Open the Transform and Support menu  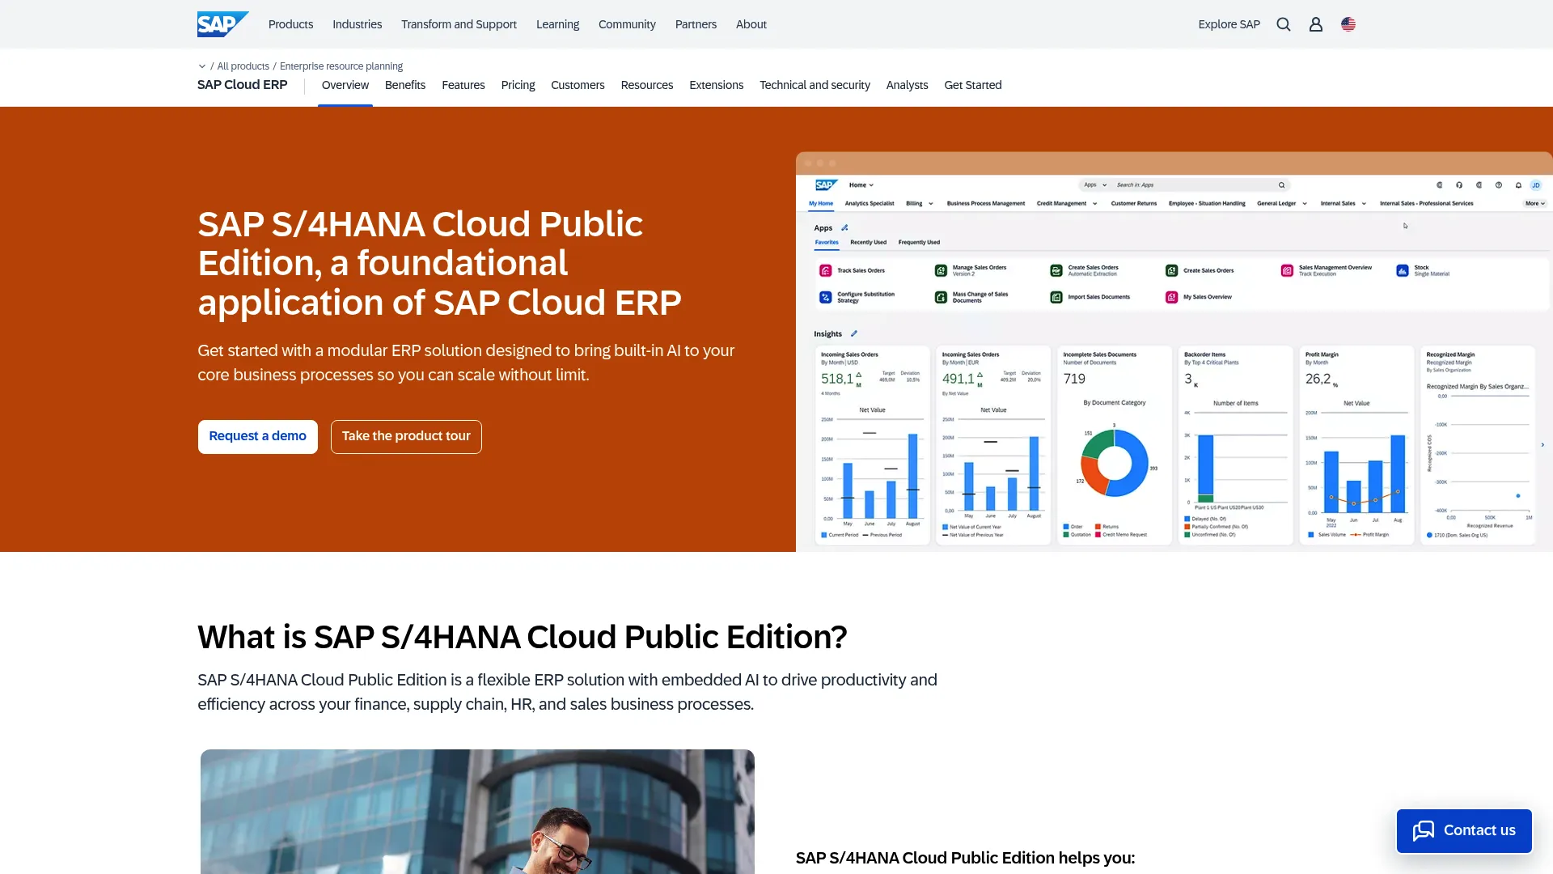pyautogui.click(x=459, y=24)
